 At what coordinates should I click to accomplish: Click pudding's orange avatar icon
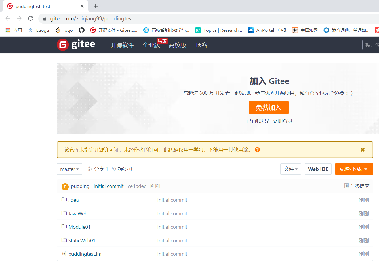65,186
